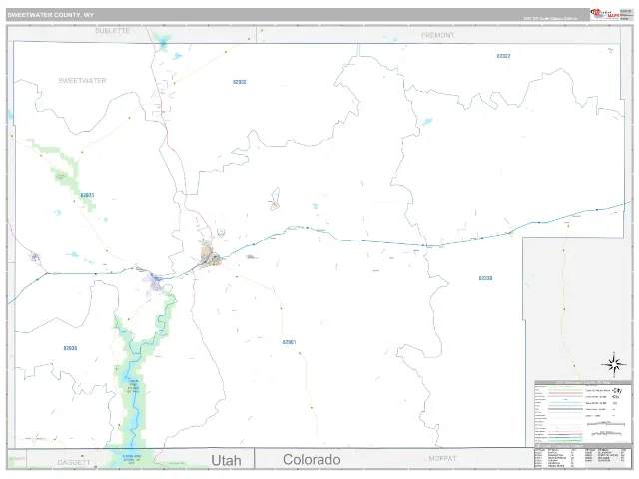
Task: Click ZIP code label 82938
Action: click(70, 348)
